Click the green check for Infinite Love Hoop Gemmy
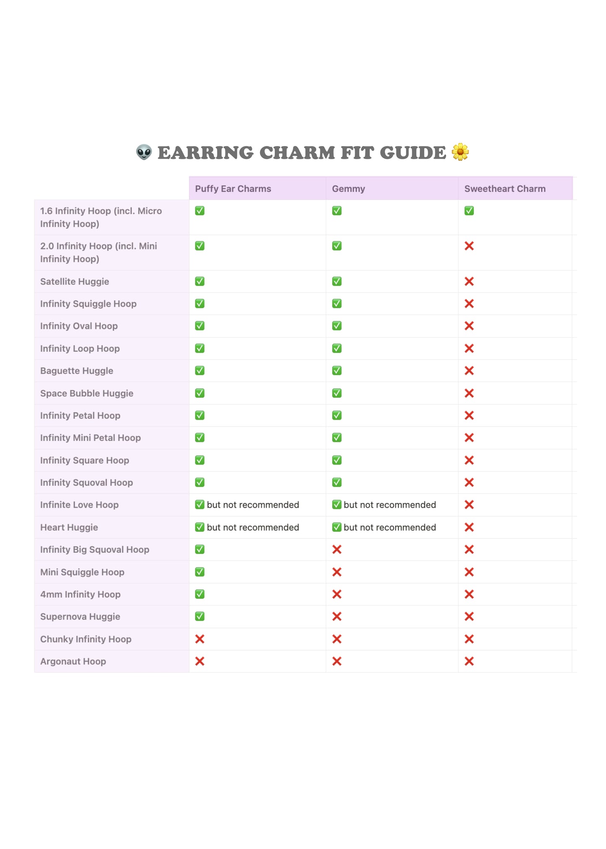Screen dimensions: 606x849 (337, 505)
